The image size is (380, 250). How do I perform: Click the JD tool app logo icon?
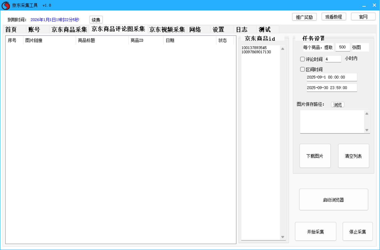tap(6, 5)
